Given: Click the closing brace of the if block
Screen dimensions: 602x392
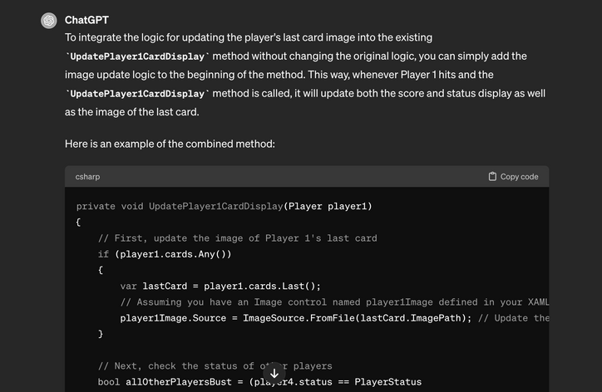Looking at the screenshot, I should tap(101, 334).
